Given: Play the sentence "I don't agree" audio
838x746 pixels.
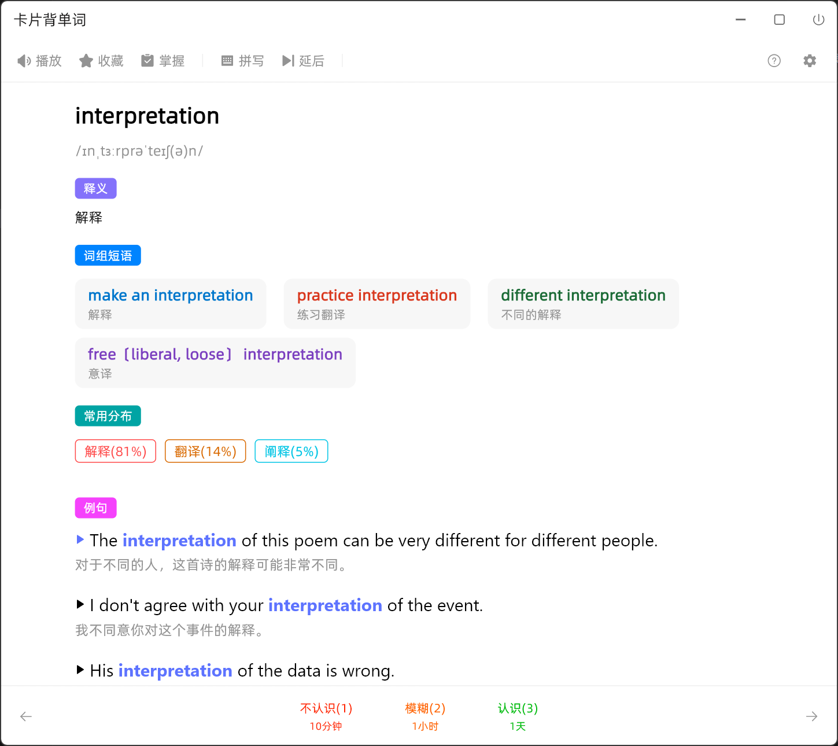Looking at the screenshot, I should pos(80,605).
